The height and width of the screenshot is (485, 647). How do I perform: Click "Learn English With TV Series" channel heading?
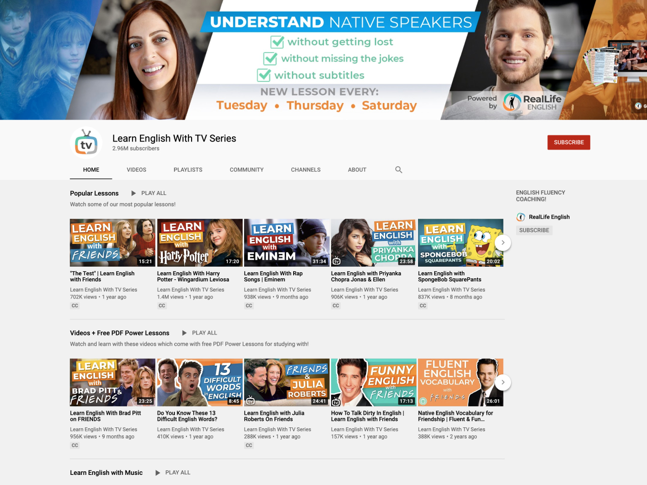coord(174,138)
